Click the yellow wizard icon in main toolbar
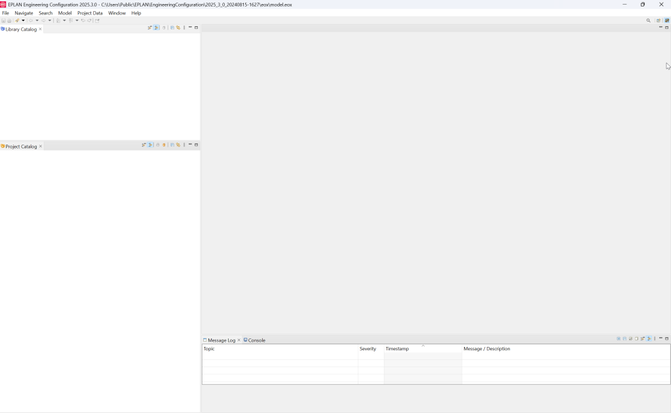 click(x=17, y=20)
